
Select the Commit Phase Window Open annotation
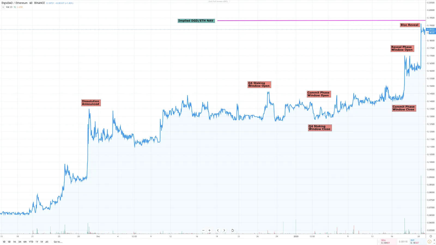click(319, 94)
